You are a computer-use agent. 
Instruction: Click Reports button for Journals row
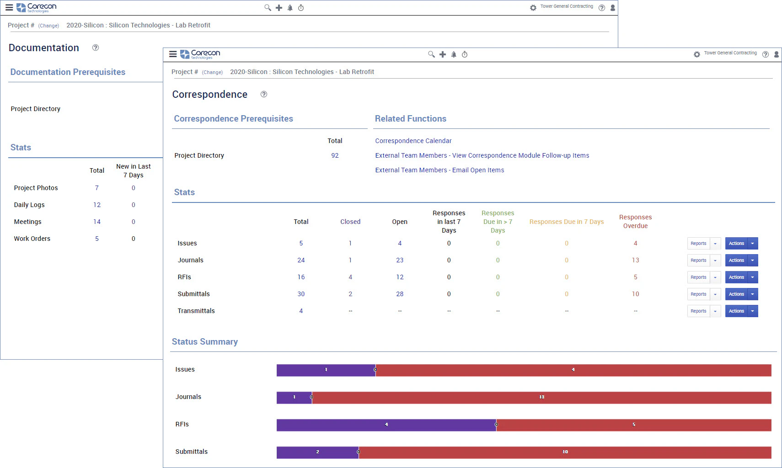coord(698,261)
